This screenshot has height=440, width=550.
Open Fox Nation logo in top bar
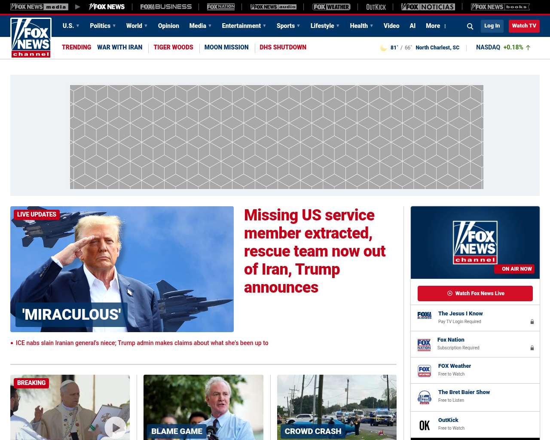pos(221,7)
